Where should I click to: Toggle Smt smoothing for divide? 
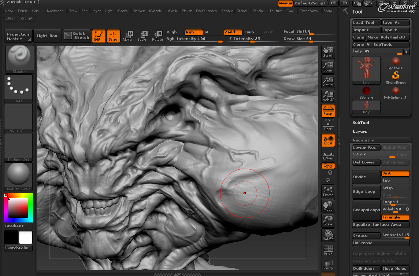click(395, 173)
